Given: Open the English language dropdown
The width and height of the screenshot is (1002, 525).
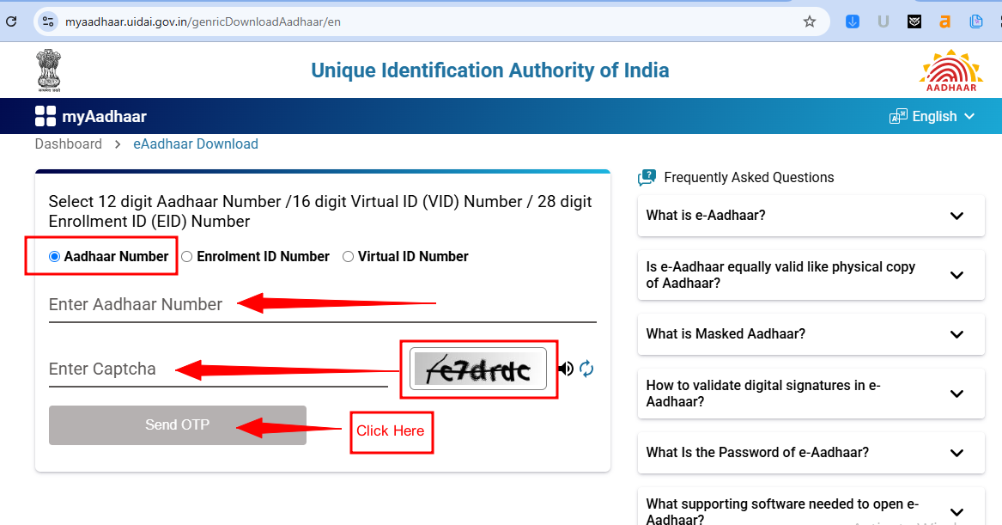Looking at the screenshot, I should click(944, 116).
